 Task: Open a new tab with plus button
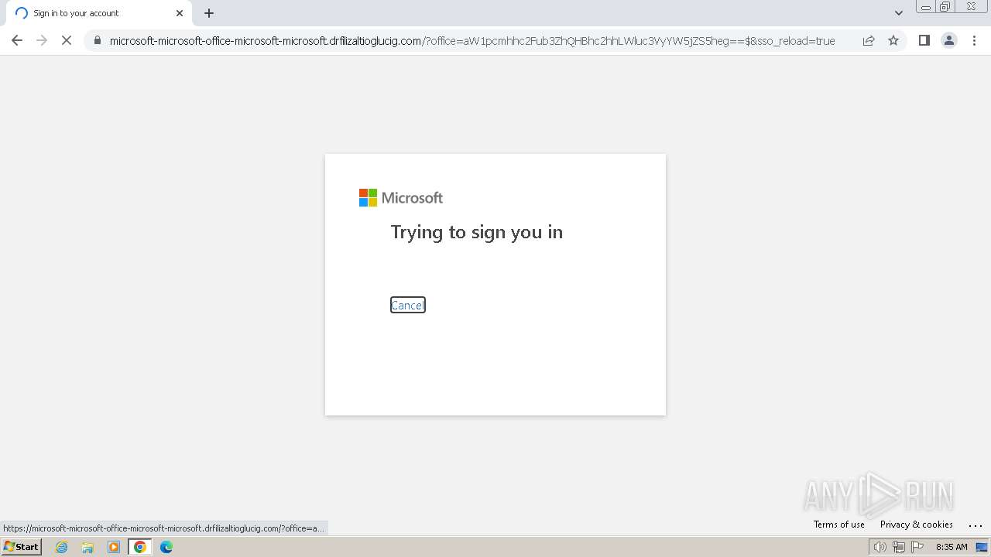coord(209,13)
